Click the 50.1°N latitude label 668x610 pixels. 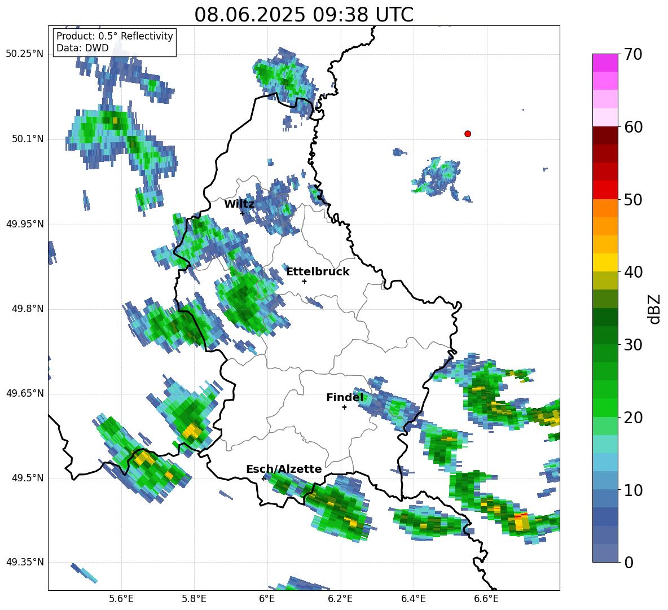(28, 139)
